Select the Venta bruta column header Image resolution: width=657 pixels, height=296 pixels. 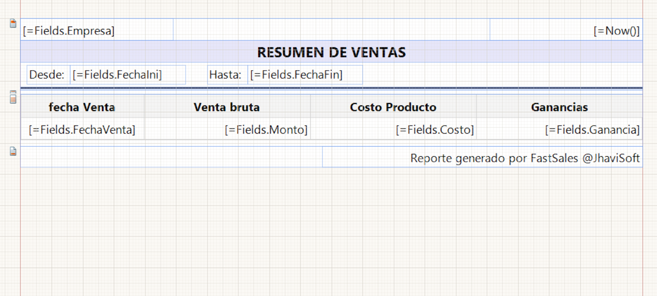point(227,108)
